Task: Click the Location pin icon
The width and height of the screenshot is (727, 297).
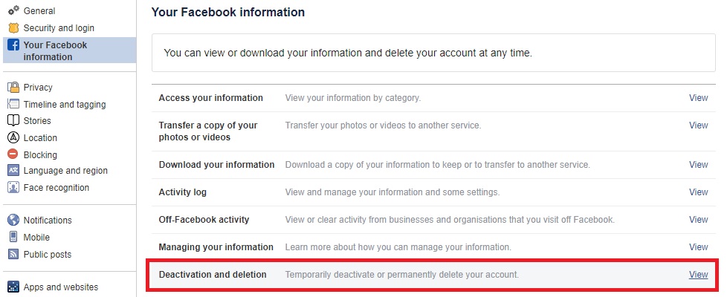Action: tap(13, 138)
